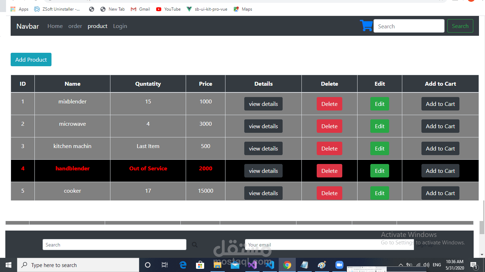Focus the Your email field

tap(329, 245)
